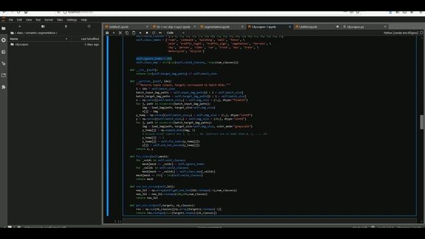Interrupt the kernel
425x239 pixels.
click(x=147, y=33)
